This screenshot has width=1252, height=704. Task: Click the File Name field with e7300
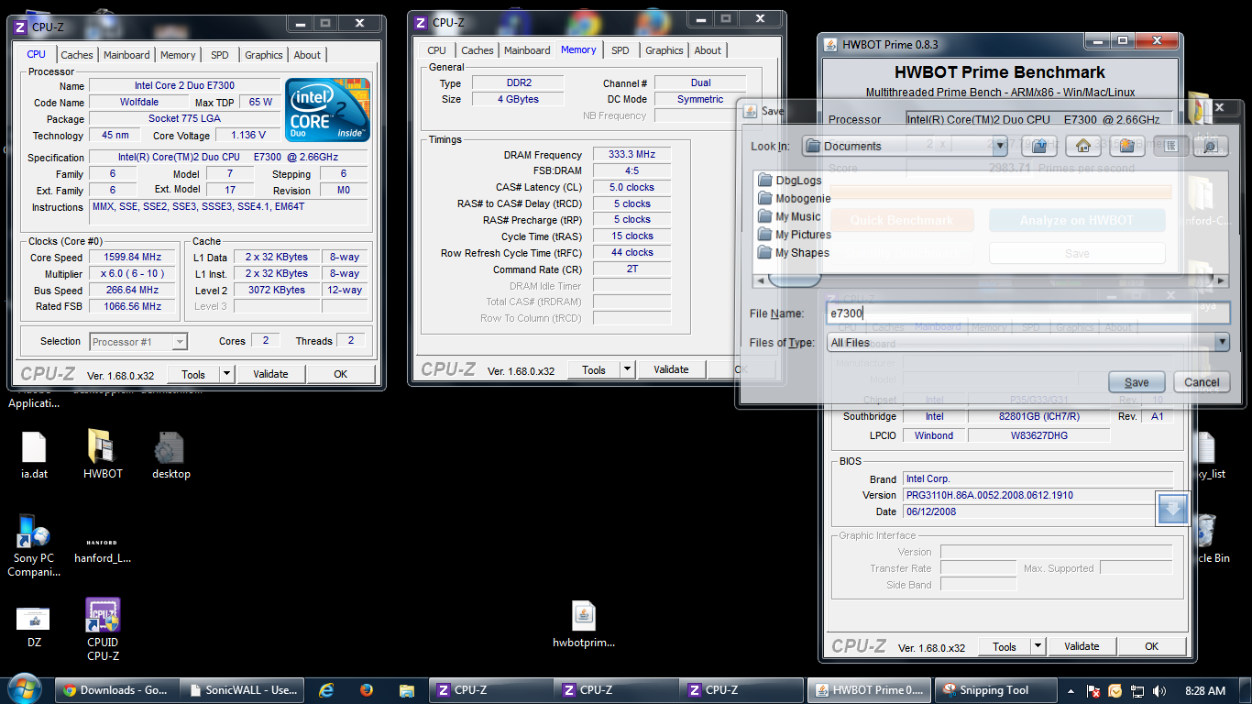(x=1027, y=313)
